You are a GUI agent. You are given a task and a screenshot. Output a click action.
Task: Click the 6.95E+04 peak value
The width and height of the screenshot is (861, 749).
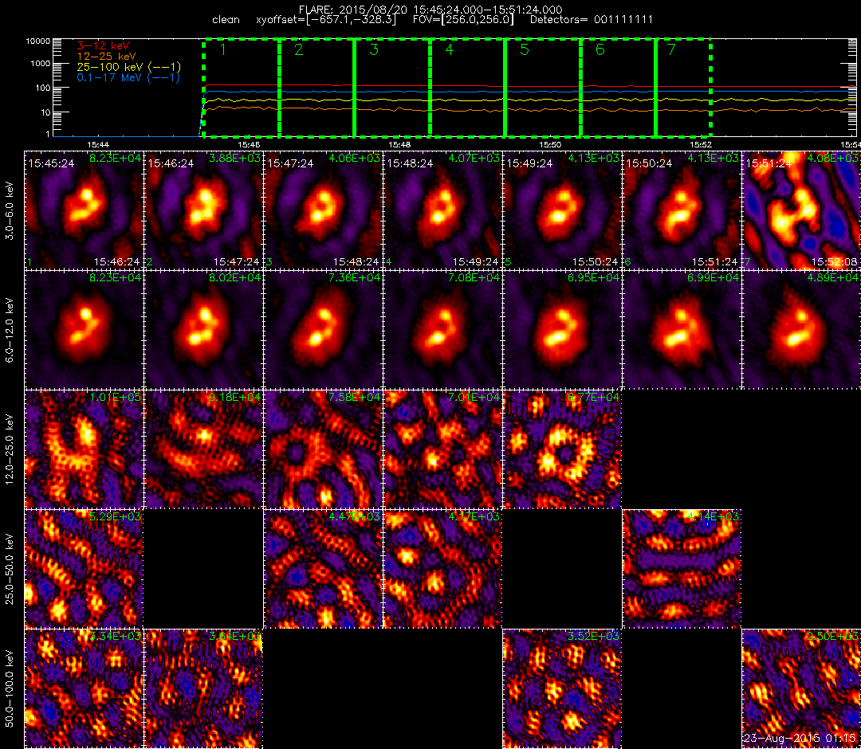point(594,277)
